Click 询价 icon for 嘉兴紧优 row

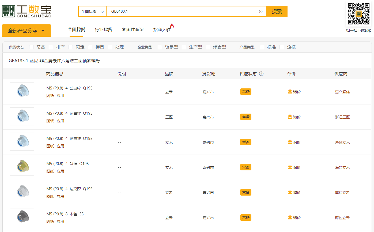tap(290, 92)
